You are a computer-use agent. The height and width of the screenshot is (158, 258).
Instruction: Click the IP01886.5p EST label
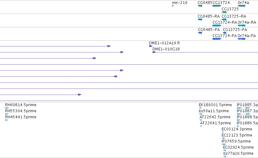tap(247, 123)
